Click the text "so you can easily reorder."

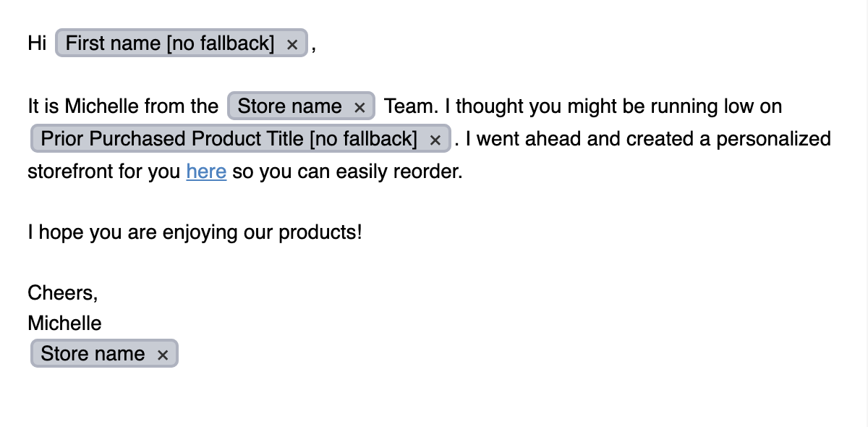pos(347,172)
